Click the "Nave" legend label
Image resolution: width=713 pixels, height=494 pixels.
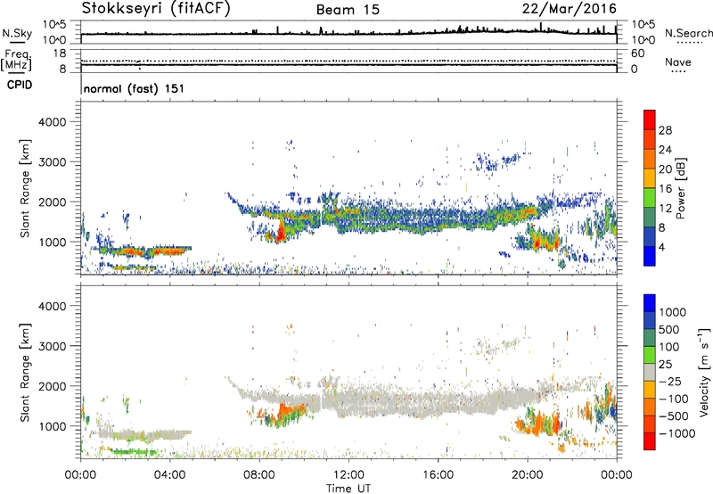(x=678, y=62)
